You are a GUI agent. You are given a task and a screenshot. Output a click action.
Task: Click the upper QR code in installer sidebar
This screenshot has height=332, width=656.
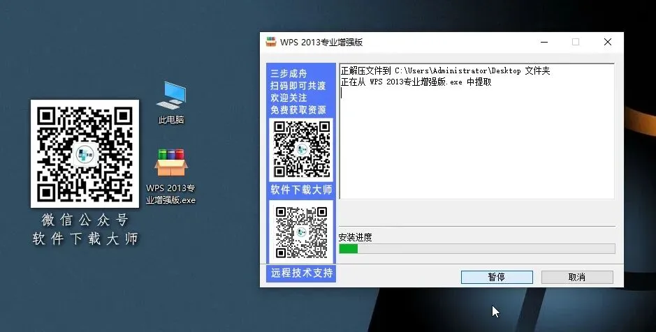pos(301,149)
